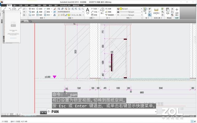
Task: Select the Erase tool icon
Action: tap(55, 9)
